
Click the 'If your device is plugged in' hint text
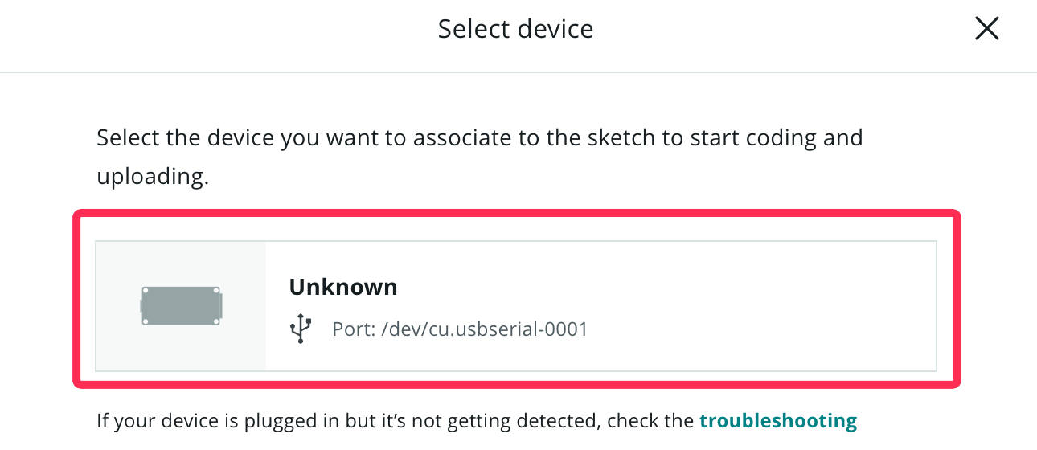477,421
